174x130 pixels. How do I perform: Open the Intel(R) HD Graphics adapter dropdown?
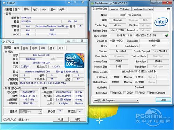point(116,100)
